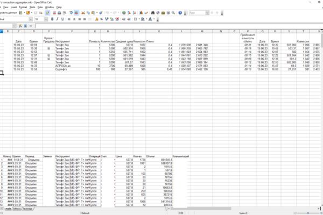Click the Data Sources icon
This screenshot has height=215, width=323.
168,13
